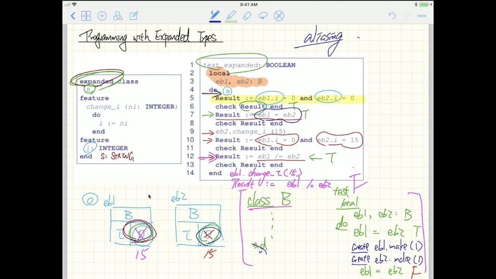
Task: Click 'expanded class' in the left code box
Action: (109, 81)
